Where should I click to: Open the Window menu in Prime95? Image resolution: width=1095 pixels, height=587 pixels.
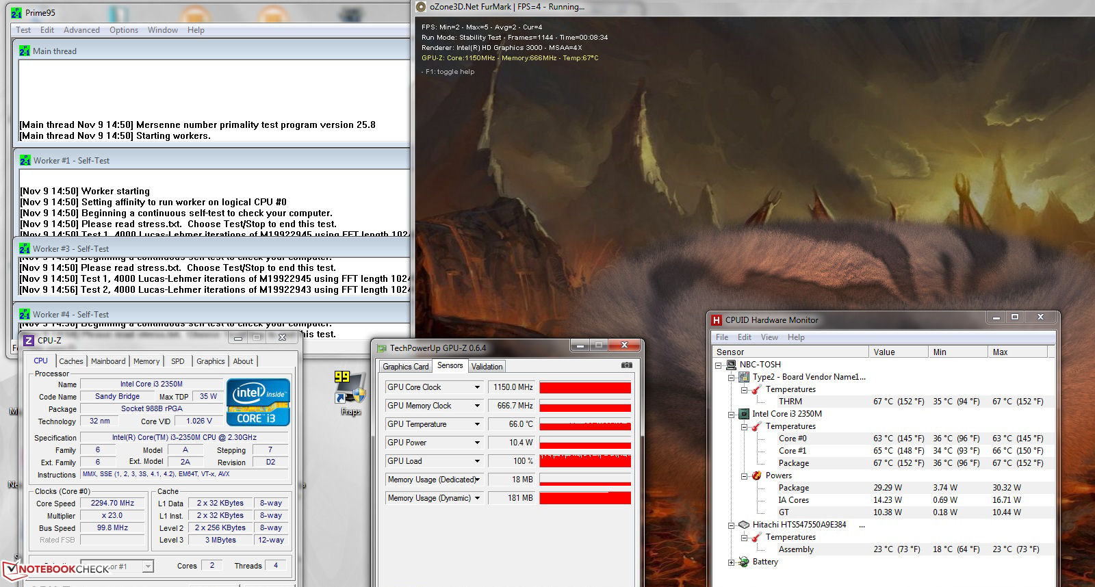click(x=163, y=30)
